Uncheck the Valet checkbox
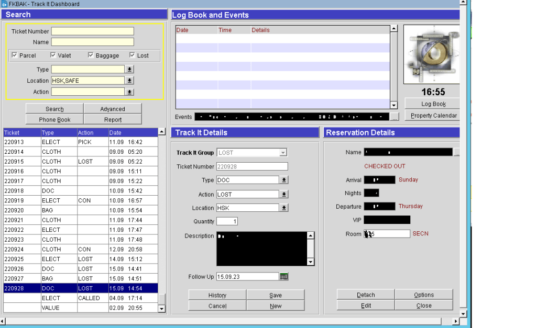Image resolution: width=536 pixels, height=328 pixels. point(53,55)
